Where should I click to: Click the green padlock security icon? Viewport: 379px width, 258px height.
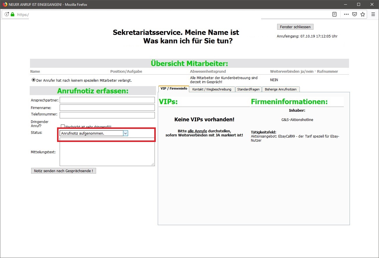(13, 14)
